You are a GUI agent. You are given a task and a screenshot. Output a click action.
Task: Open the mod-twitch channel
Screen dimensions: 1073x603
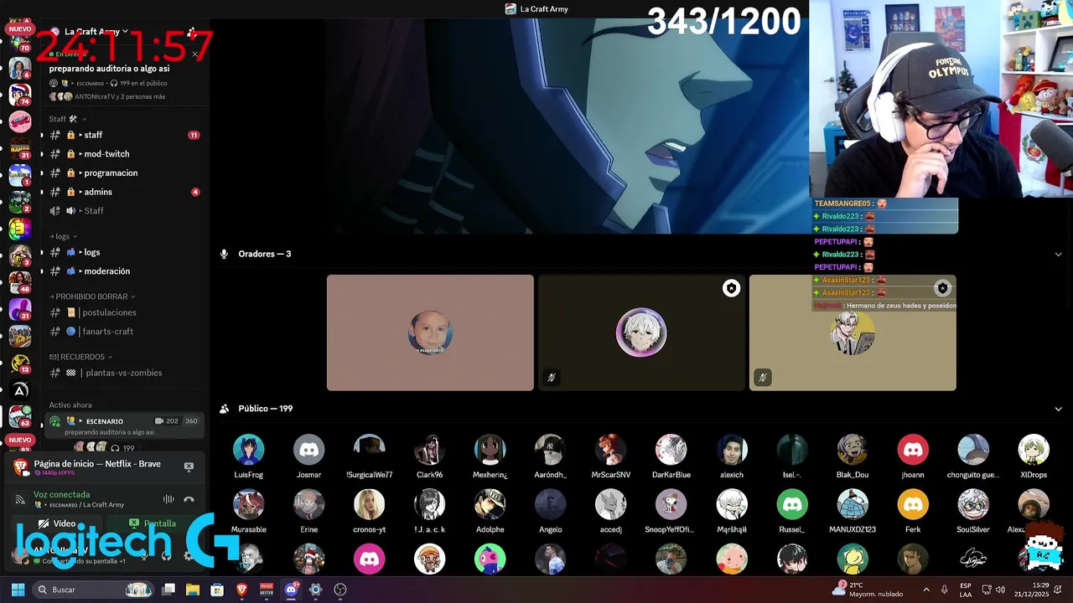tap(124, 154)
